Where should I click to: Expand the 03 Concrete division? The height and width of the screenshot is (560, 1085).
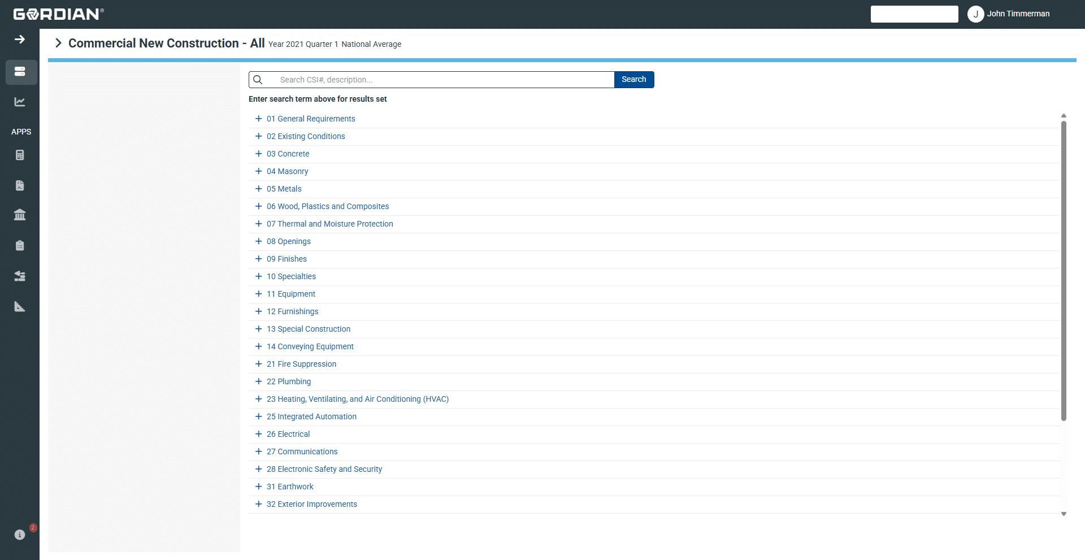coord(258,154)
